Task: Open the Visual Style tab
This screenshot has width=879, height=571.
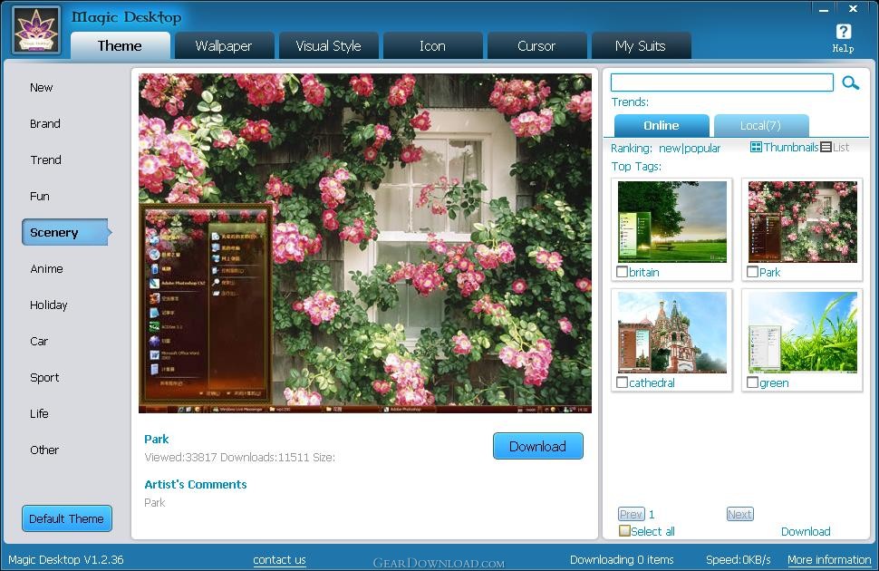Action: coord(328,46)
